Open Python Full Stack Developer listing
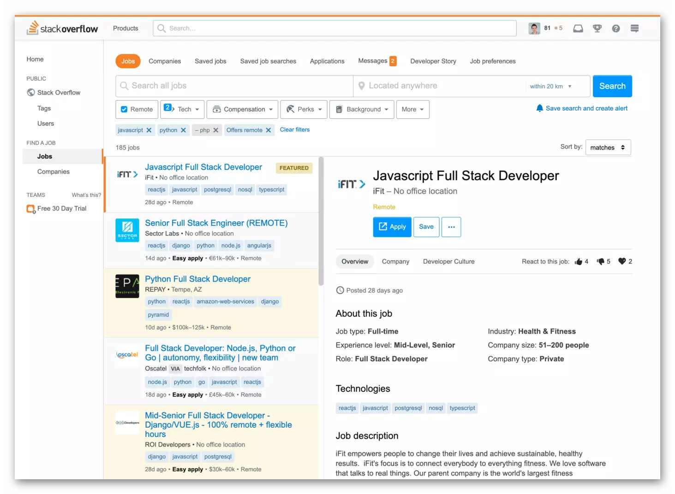Viewport: 675px width, 494px height. 197,279
